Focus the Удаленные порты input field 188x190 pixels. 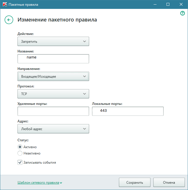click(x=53, y=111)
